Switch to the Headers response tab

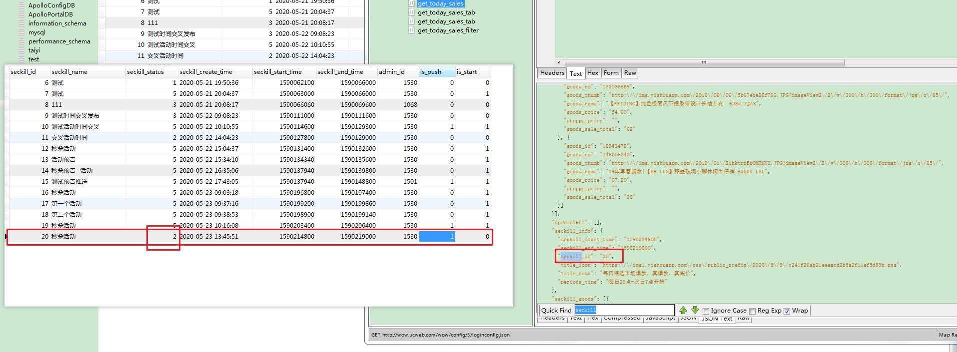pyautogui.click(x=552, y=73)
